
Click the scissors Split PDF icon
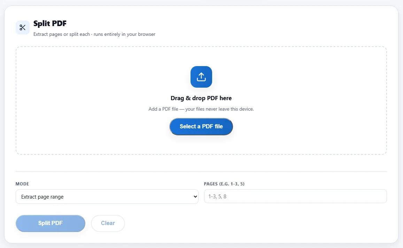(x=23, y=27)
